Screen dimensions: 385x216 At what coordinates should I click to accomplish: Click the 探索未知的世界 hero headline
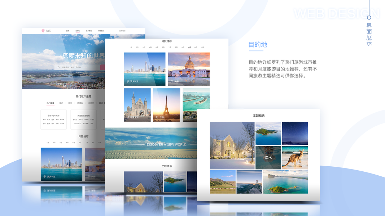pyautogui.click(x=83, y=56)
